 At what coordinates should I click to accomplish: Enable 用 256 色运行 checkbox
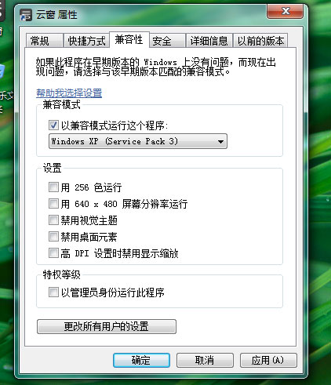point(53,187)
